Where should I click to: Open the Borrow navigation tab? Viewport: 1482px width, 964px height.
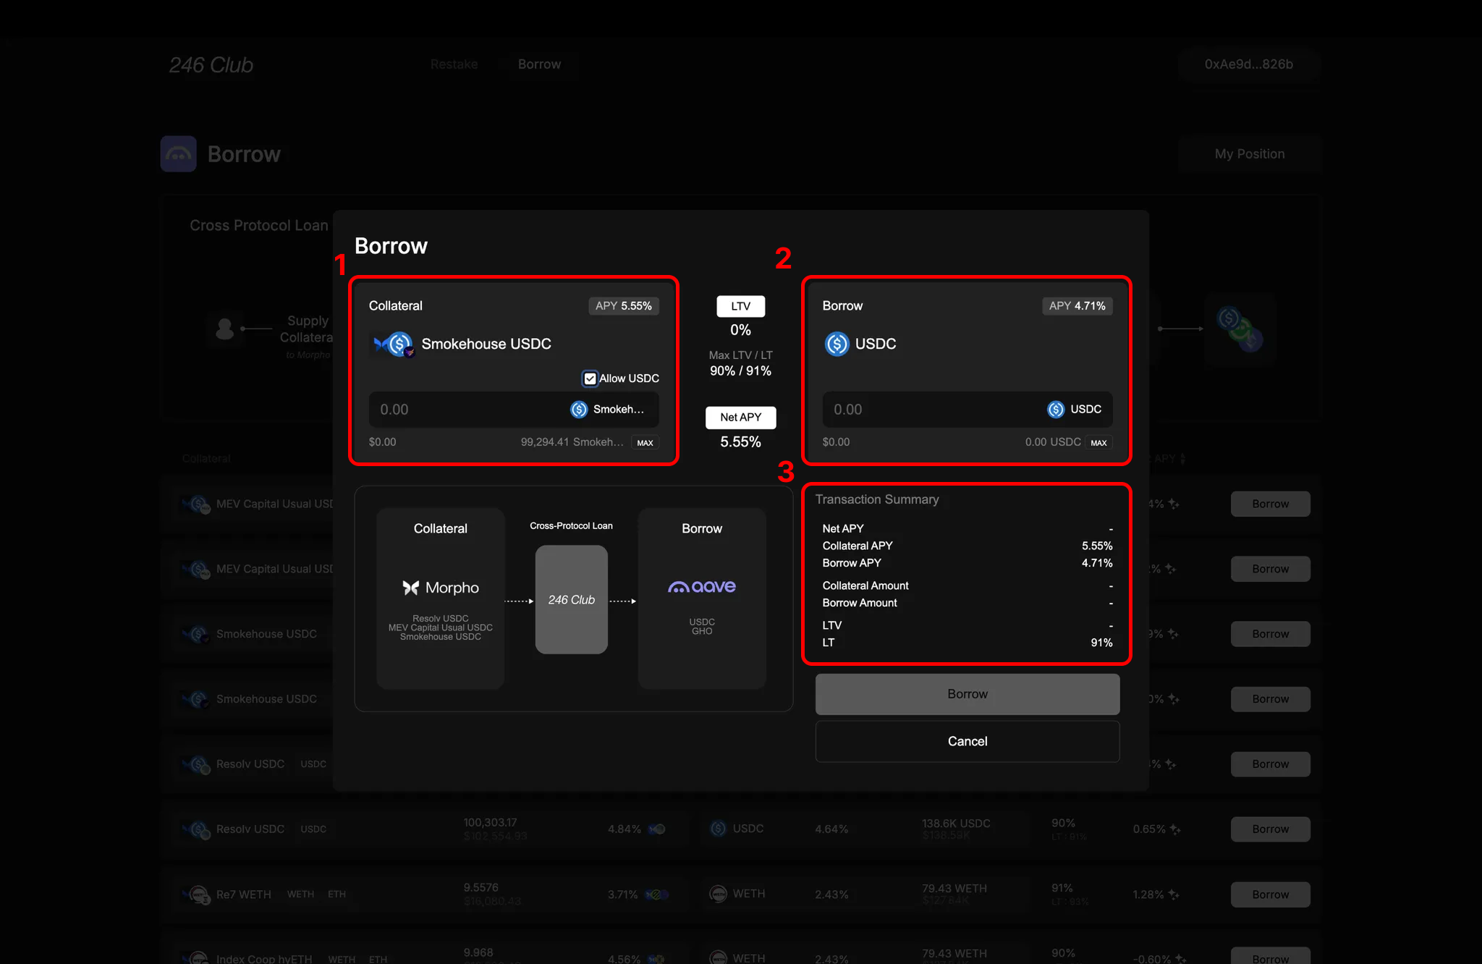click(539, 64)
